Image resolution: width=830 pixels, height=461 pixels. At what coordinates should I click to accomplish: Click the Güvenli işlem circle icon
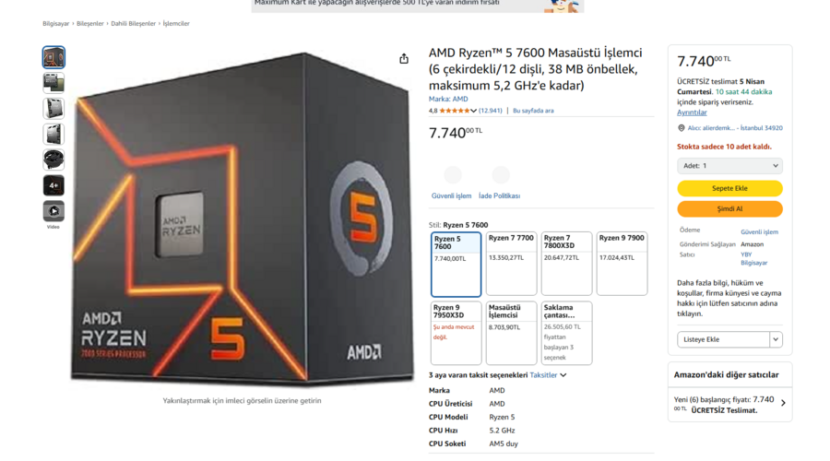coord(453,174)
